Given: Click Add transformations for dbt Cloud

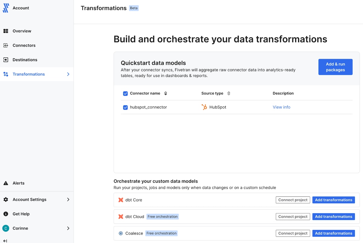Looking at the screenshot, I should point(334,216).
